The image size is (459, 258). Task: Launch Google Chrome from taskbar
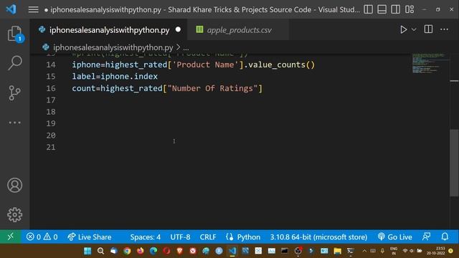tap(127, 251)
